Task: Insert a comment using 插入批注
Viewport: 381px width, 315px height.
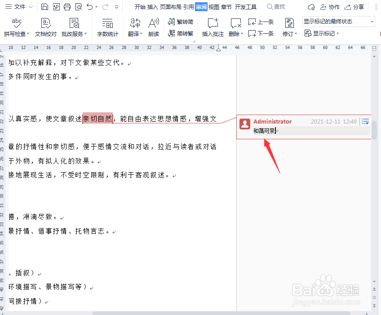Action: click(212, 27)
